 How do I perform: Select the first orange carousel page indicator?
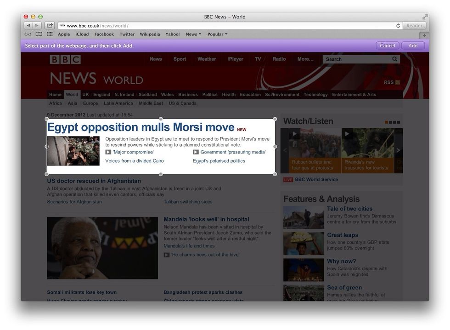(387, 122)
